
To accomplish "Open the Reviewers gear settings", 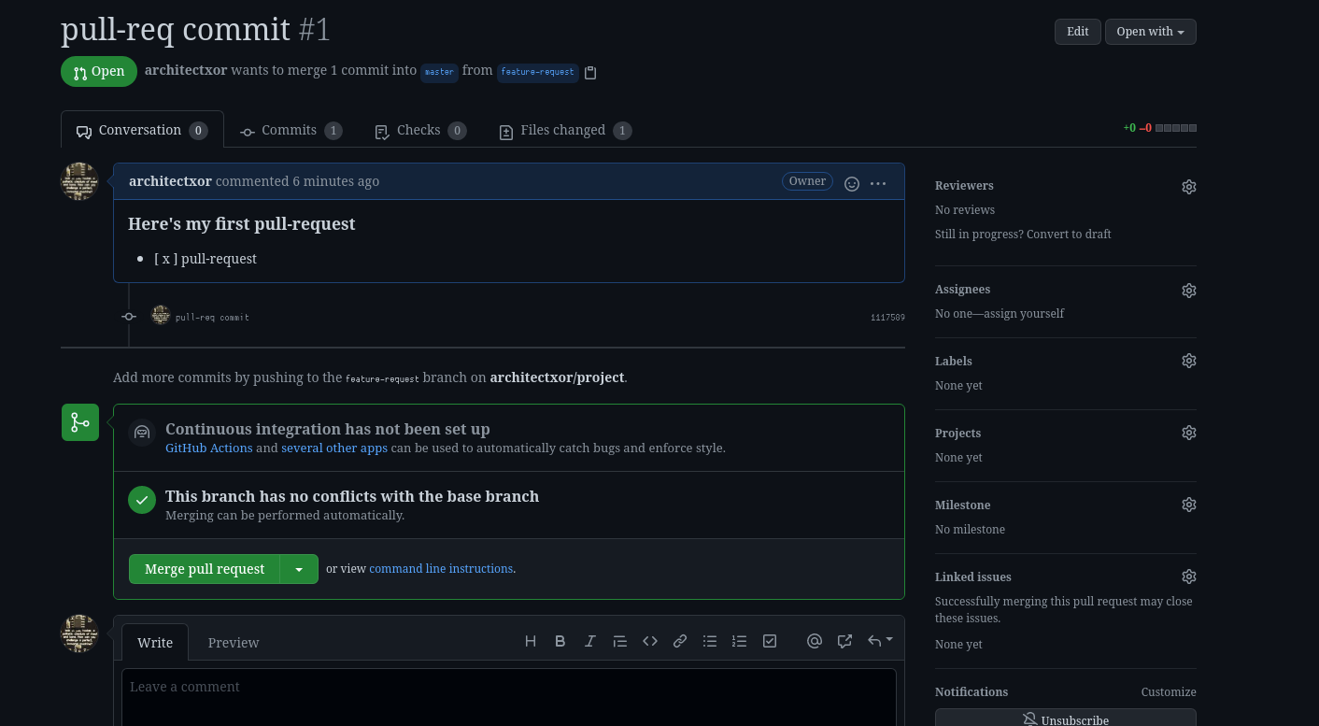I will coord(1189,187).
